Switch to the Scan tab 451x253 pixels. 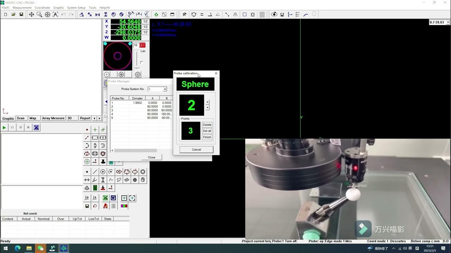click(21, 118)
